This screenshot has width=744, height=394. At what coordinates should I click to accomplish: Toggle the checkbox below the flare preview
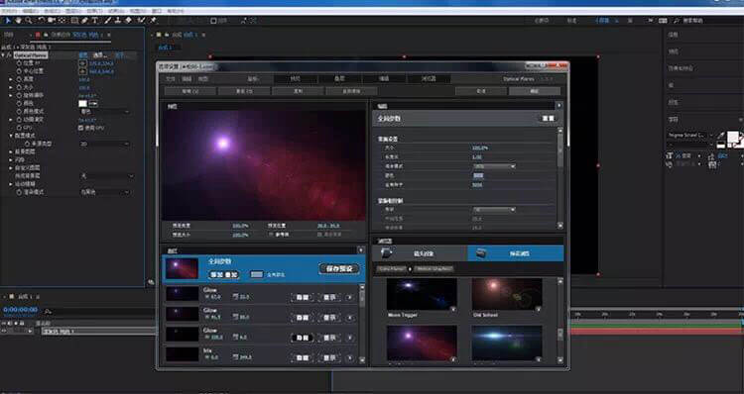(x=272, y=235)
